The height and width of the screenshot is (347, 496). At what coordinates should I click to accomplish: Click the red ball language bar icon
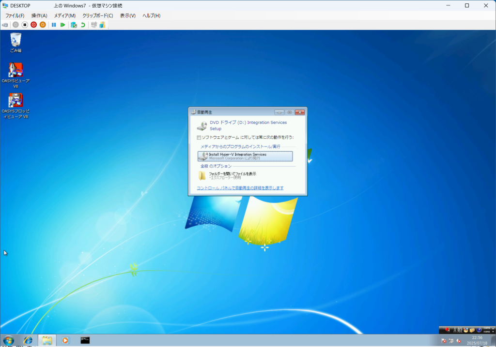click(447, 330)
